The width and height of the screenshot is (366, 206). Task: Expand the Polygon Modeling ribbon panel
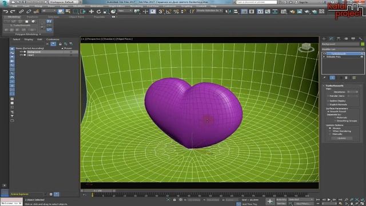pyautogui.click(x=28, y=34)
